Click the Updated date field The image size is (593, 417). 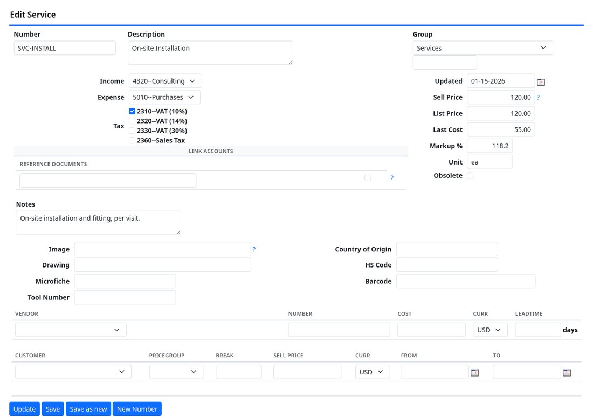(x=501, y=81)
